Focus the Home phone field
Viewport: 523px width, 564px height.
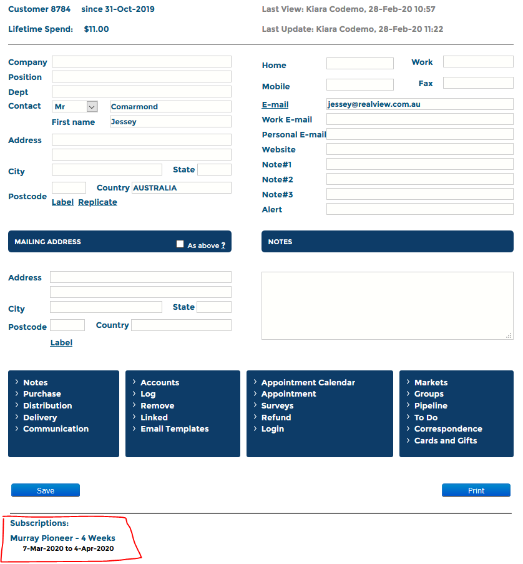click(360, 63)
